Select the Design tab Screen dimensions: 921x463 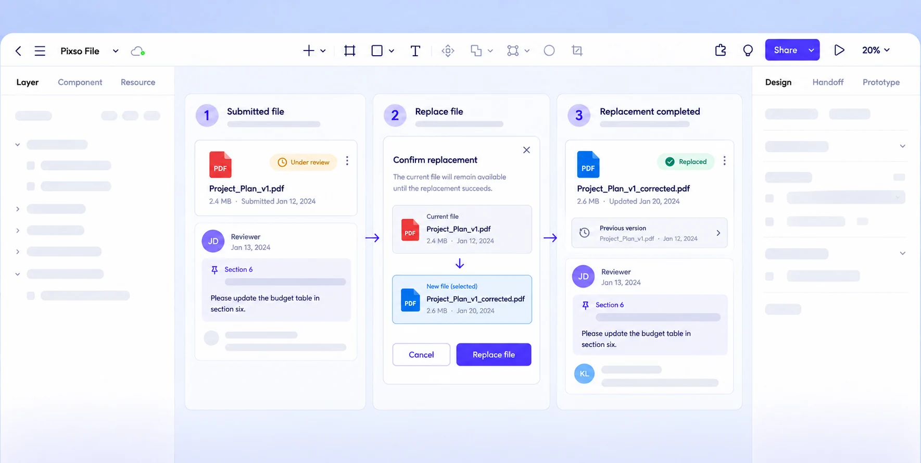point(778,82)
